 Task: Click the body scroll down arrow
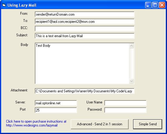[x=131, y=81]
